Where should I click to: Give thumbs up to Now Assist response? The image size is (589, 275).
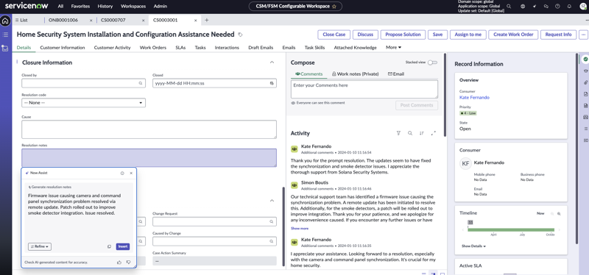tap(119, 262)
